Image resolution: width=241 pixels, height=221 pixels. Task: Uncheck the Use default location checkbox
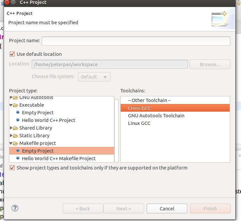[12, 54]
